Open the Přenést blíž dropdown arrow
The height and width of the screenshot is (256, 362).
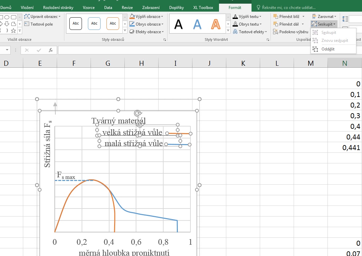click(303, 16)
